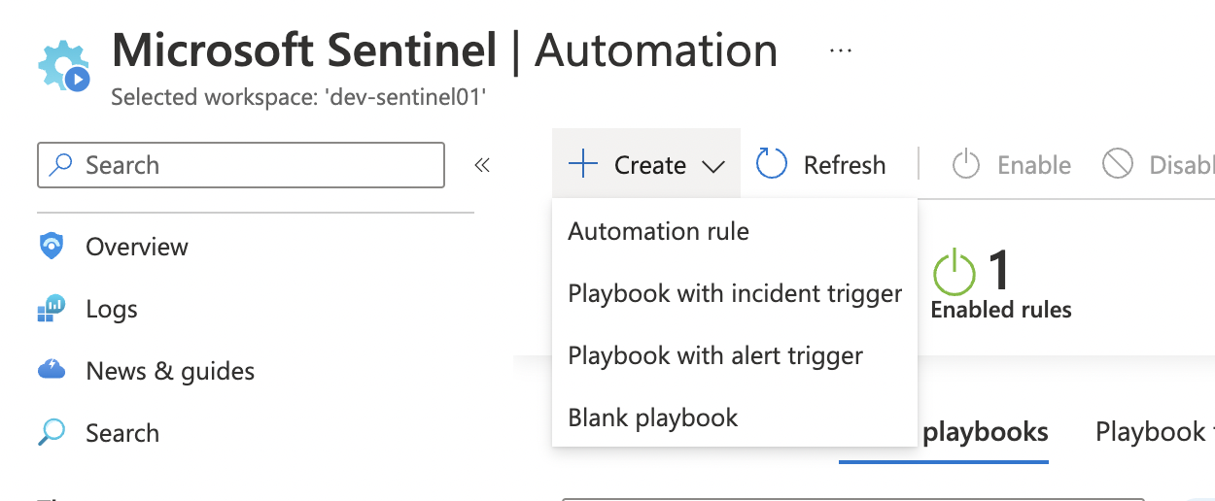Click the Overview shield icon
Image resolution: width=1215 pixels, height=501 pixels.
pos(52,247)
